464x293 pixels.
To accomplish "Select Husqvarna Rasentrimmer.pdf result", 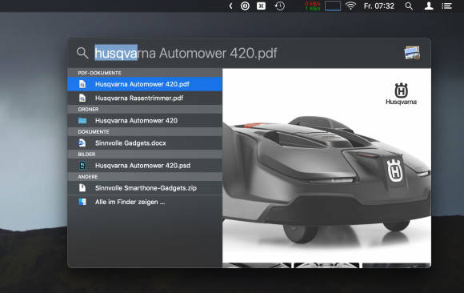I will coord(145,98).
